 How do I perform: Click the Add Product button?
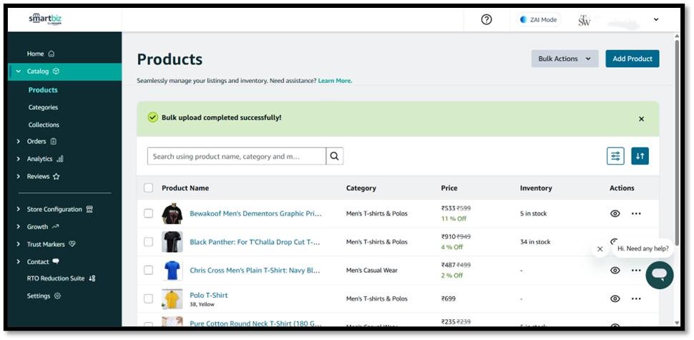pos(632,59)
